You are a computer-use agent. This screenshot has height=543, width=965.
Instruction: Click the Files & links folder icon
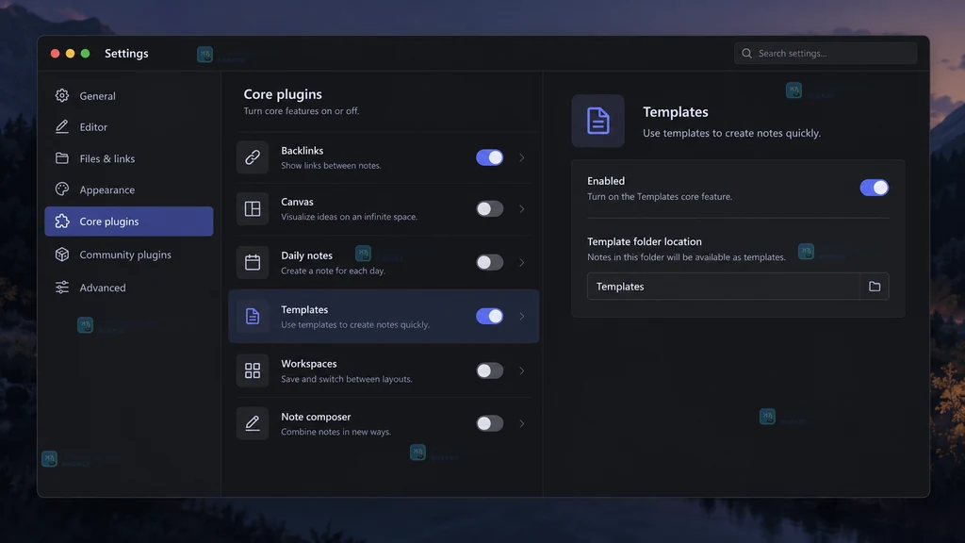tap(62, 158)
